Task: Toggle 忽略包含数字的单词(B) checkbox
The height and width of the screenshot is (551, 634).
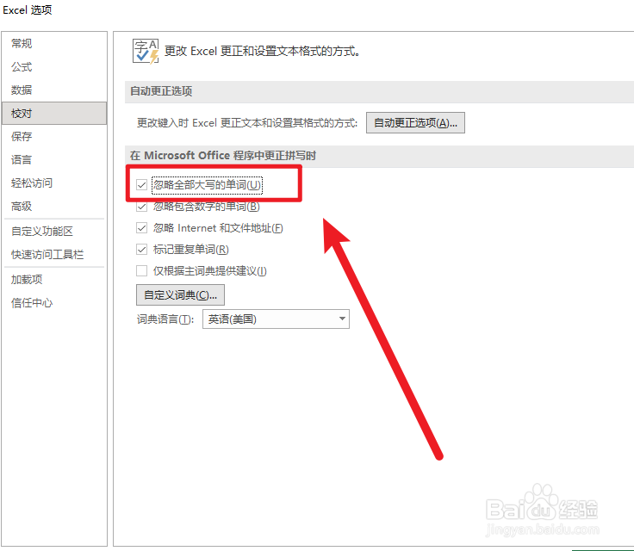Action: click(x=141, y=207)
